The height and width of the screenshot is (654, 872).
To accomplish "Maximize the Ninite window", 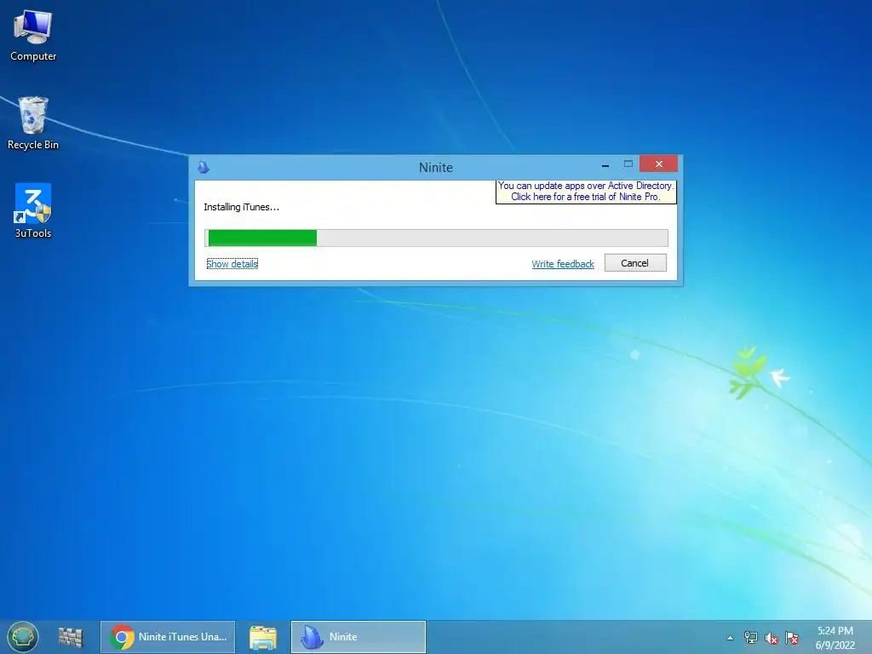I will tap(628, 164).
